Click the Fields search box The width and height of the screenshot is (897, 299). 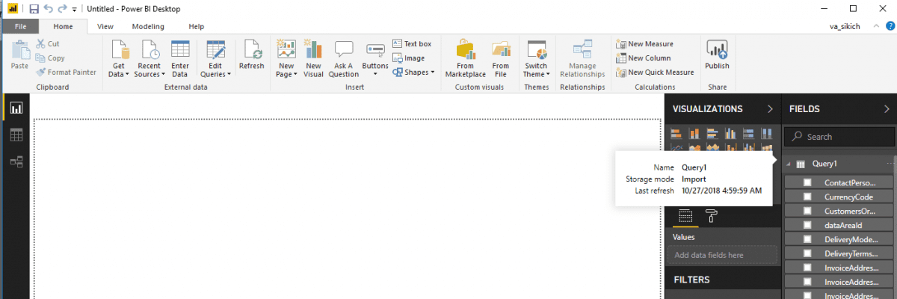point(841,137)
